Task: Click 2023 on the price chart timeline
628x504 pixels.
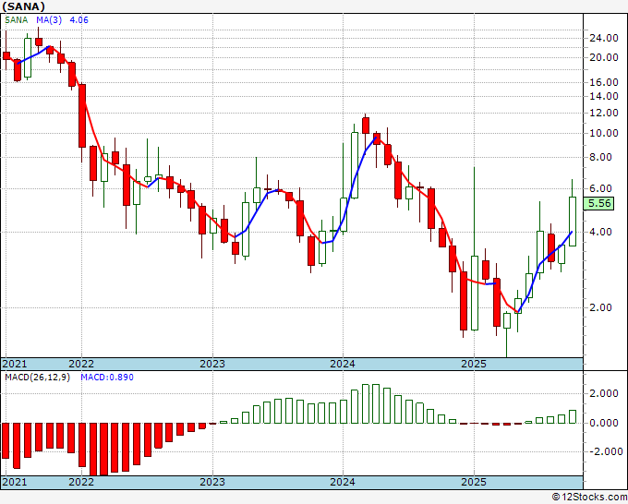Action: coord(212,364)
